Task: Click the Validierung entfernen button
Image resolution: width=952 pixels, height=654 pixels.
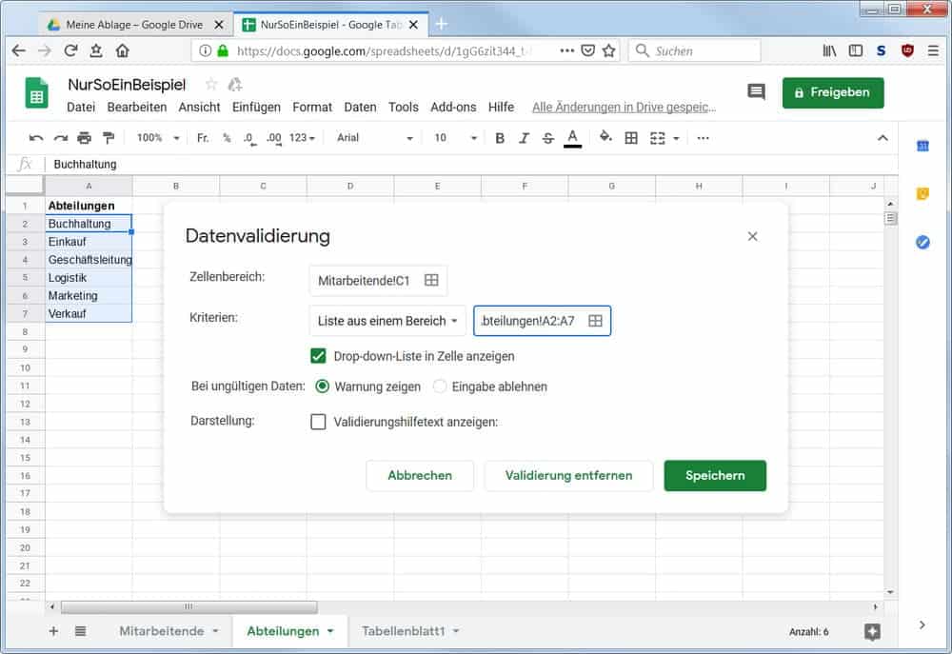Action: click(568, 475)
